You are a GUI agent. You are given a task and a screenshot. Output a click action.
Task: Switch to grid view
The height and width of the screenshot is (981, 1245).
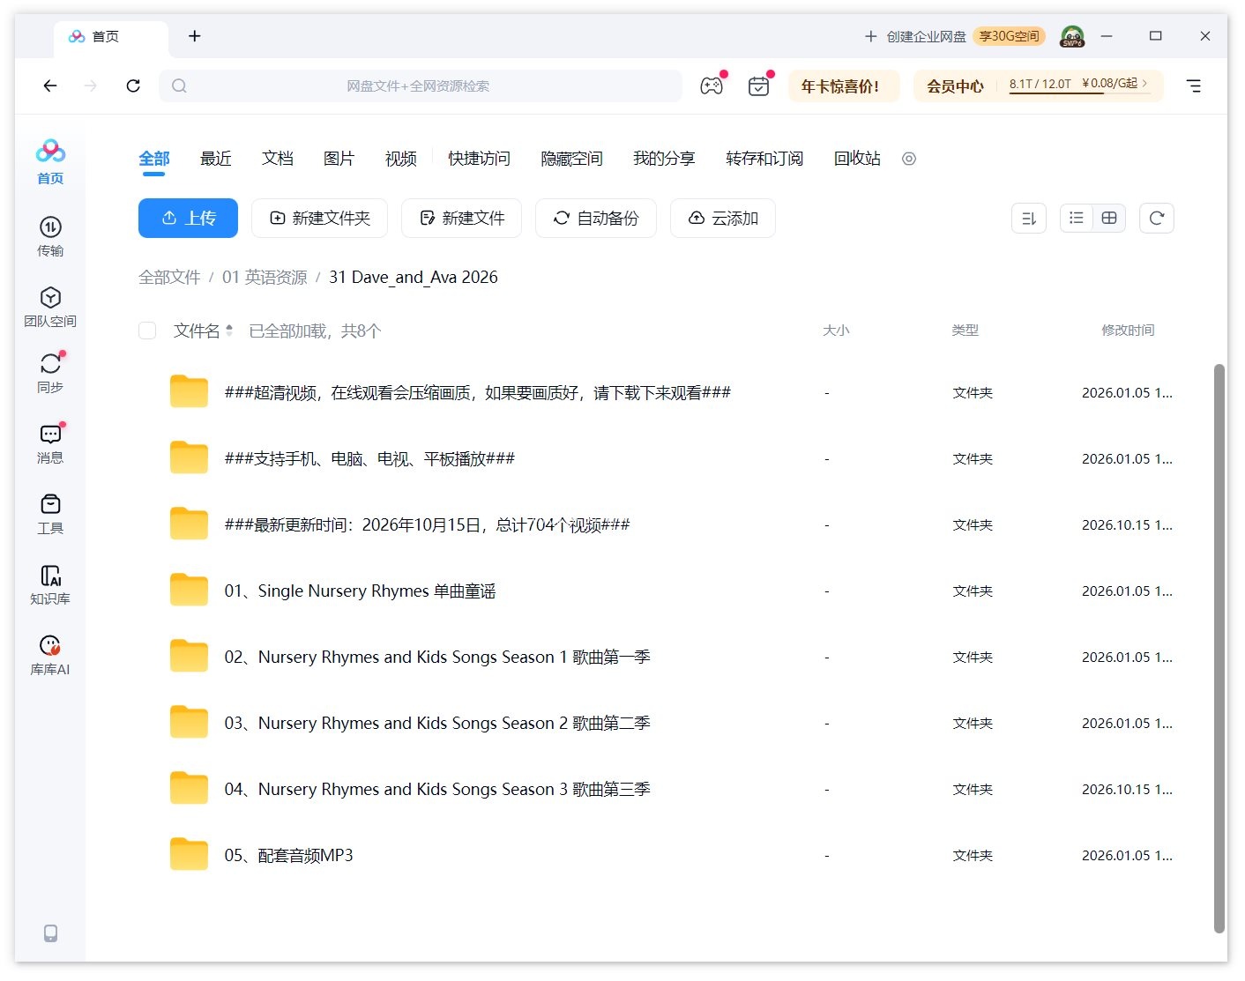click(x=1109, y=218)
